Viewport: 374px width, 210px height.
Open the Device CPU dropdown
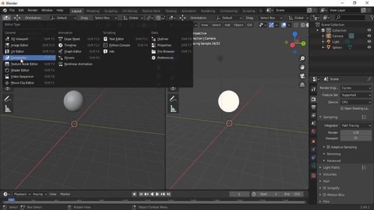356,102
